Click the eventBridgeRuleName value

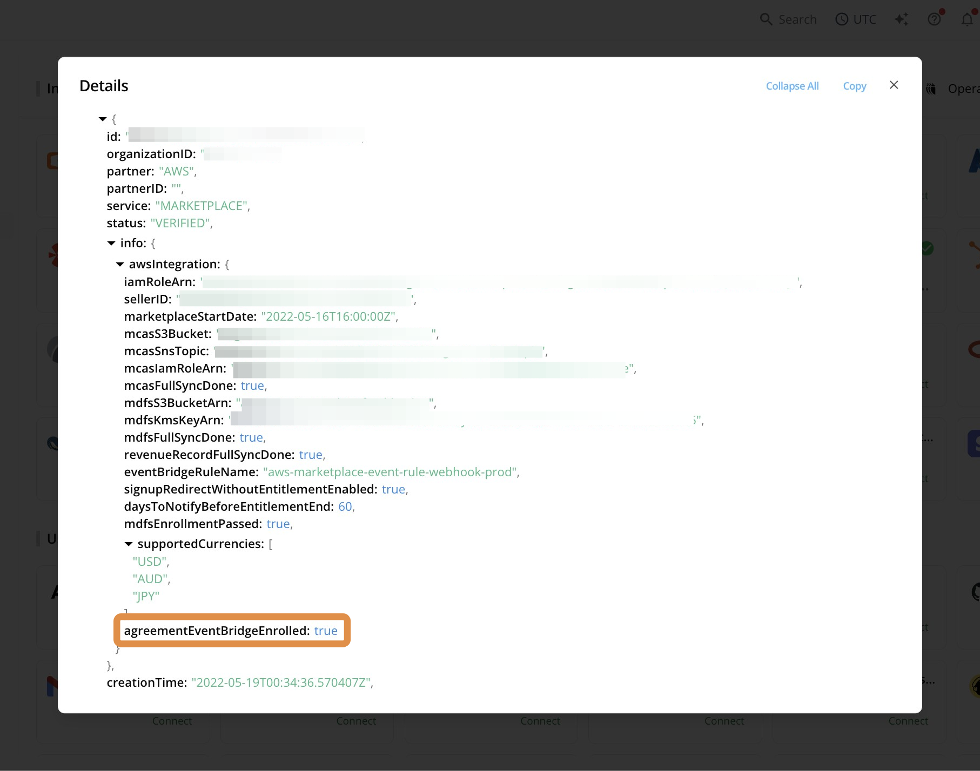point(390,472)
